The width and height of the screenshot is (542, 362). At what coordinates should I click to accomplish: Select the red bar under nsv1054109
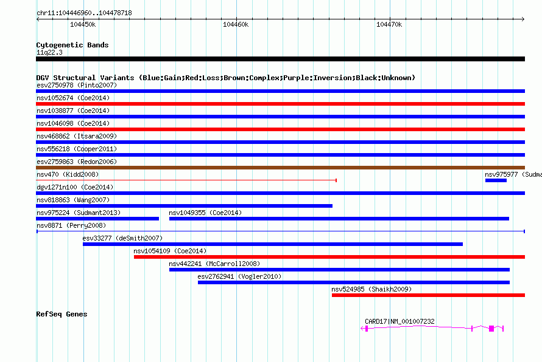(x=329, y=257)
